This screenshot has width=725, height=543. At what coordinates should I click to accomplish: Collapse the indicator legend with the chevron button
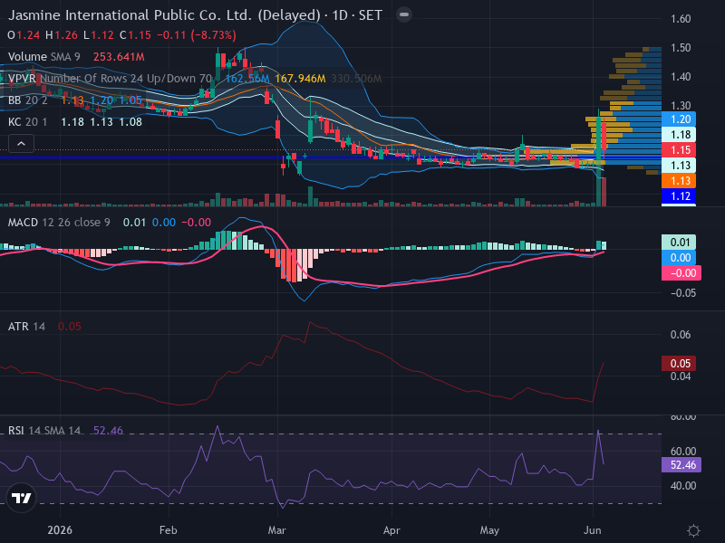pos(21,144)
